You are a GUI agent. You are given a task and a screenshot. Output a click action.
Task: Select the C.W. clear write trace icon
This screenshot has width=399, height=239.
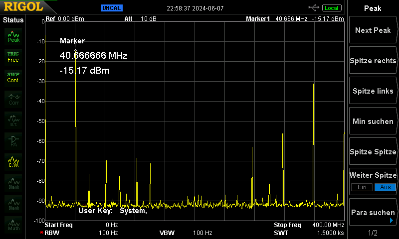13,162
